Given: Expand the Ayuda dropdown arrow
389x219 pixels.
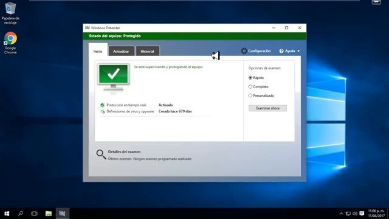Looking at the screenshot, I should [x=298, y=51].
